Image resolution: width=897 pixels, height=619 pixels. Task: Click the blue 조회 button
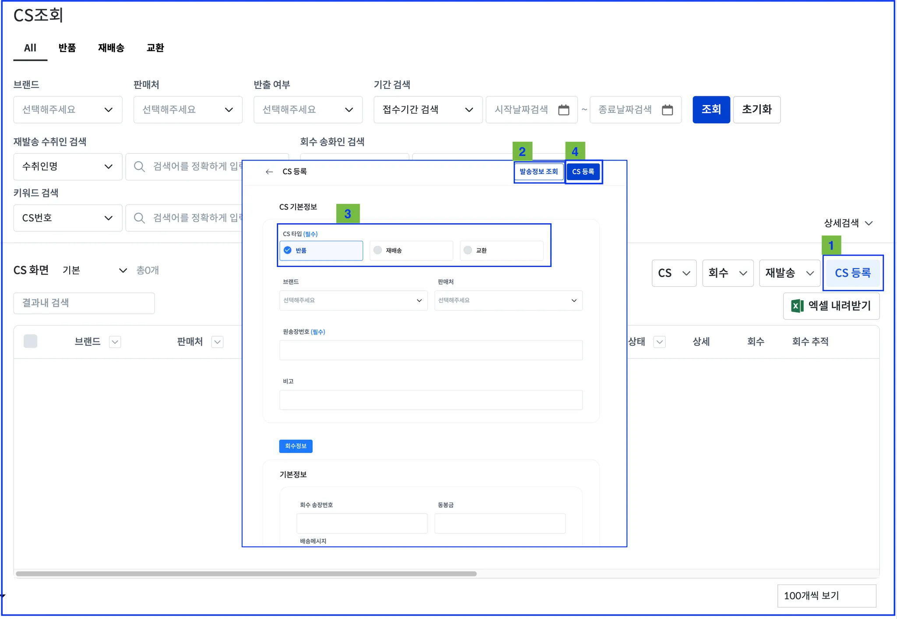(x=710, y=109)
